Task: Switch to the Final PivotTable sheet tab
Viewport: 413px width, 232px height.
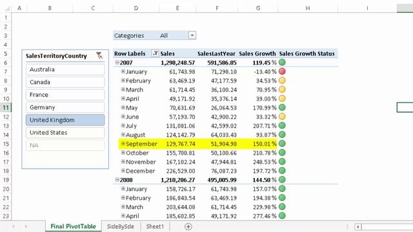Action: point(73,226)
